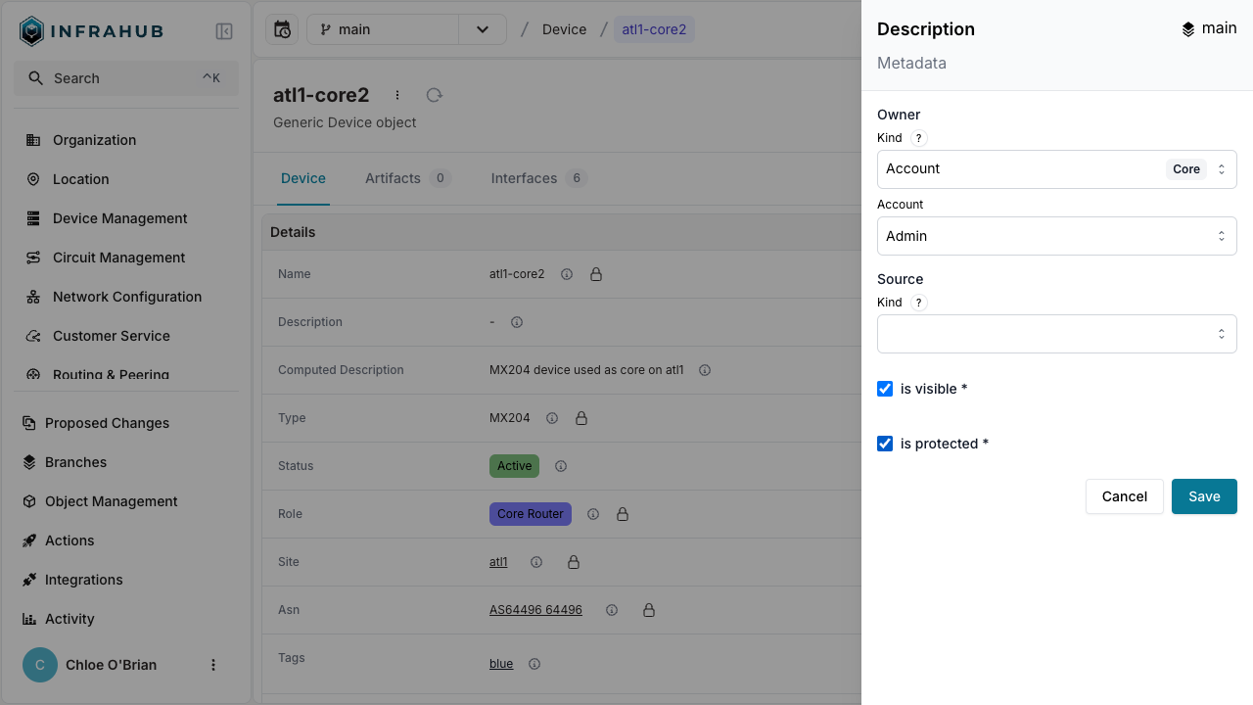Screen dimensions: 1253x705
Task: Open the empty Source Kind dropdown
Action: tap(1056, 334)
